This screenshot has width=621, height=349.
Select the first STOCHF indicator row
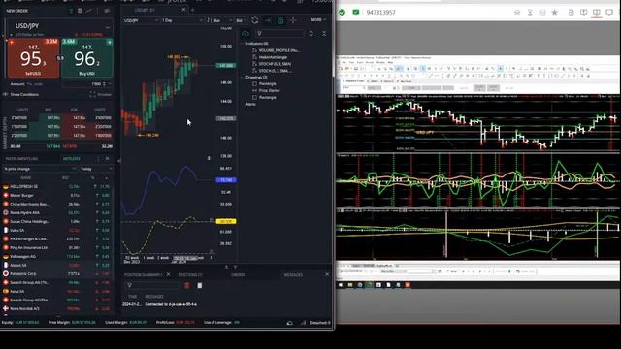tap(272, 64)
